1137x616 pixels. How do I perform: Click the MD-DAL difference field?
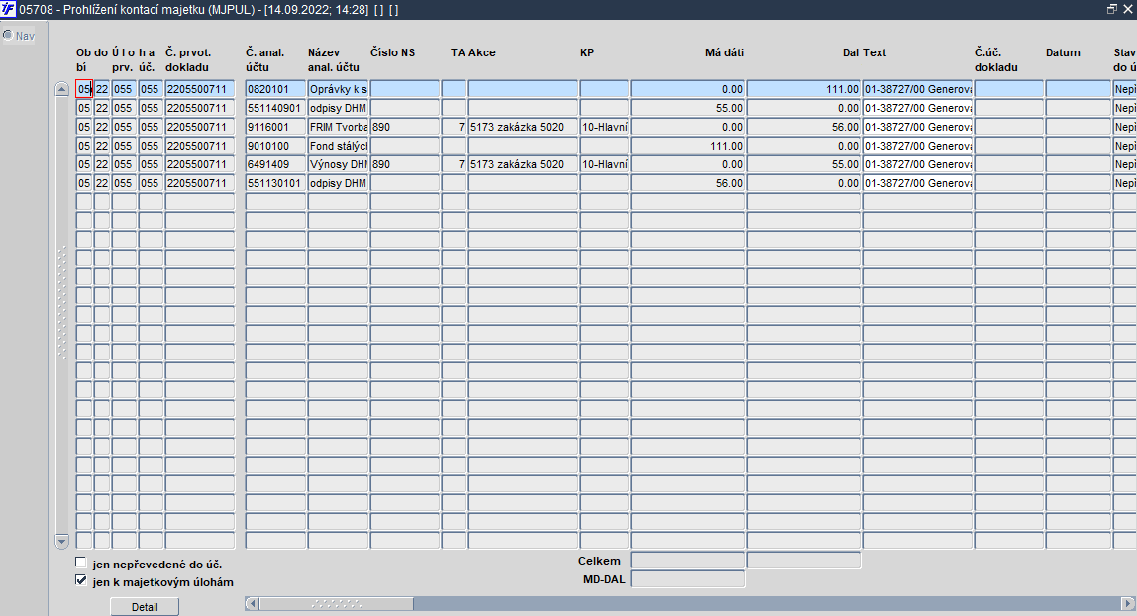[687, 579]
